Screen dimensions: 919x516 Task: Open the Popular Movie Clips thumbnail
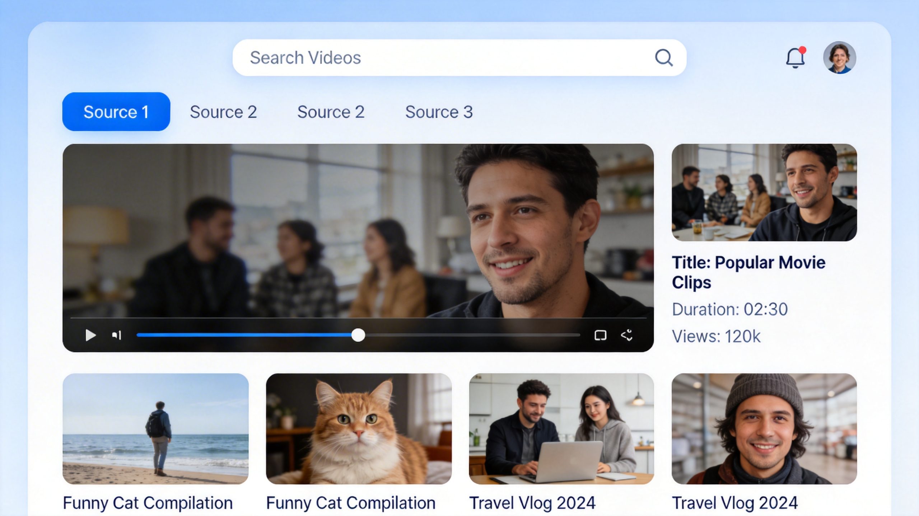coord(764,192)
